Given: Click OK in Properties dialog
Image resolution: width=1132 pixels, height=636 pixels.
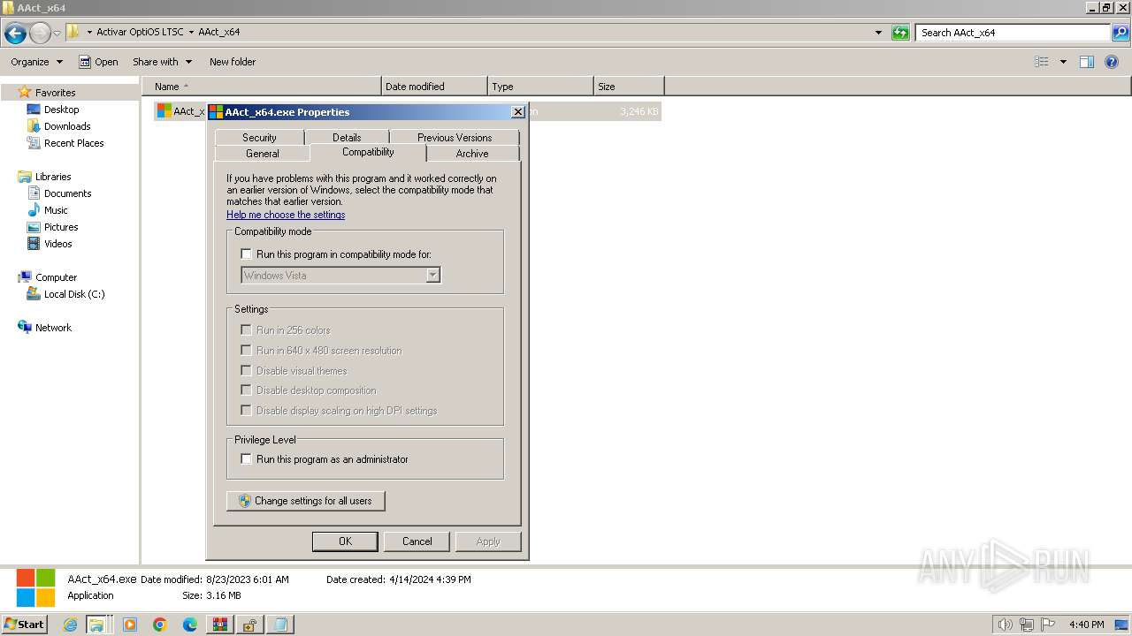Looking at the screenshot, I should (x=345, y=541).
